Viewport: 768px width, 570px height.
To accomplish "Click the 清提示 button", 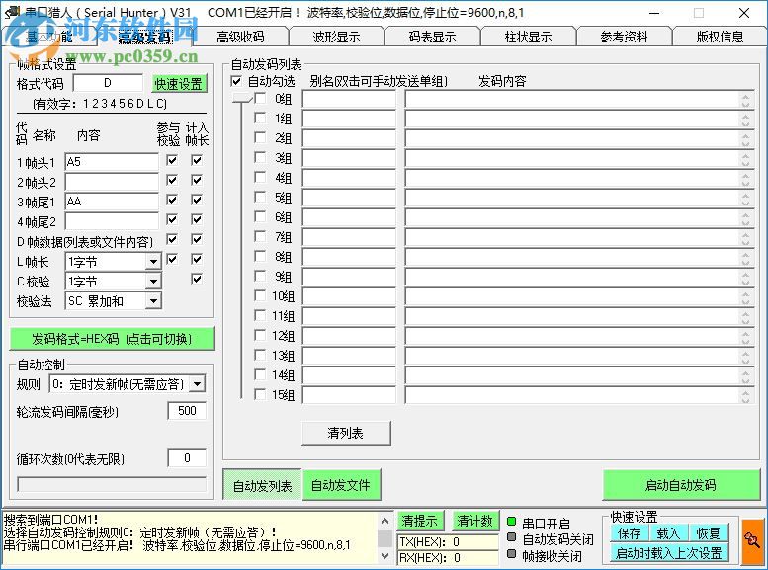I will [420, 521].
